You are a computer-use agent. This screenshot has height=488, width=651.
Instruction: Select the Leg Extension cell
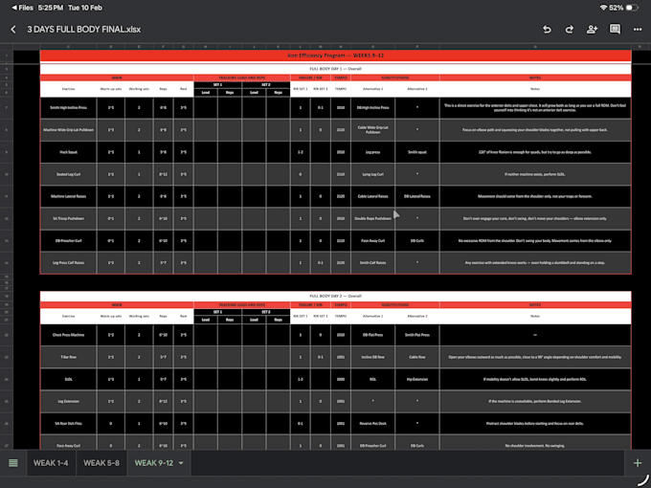69,401
